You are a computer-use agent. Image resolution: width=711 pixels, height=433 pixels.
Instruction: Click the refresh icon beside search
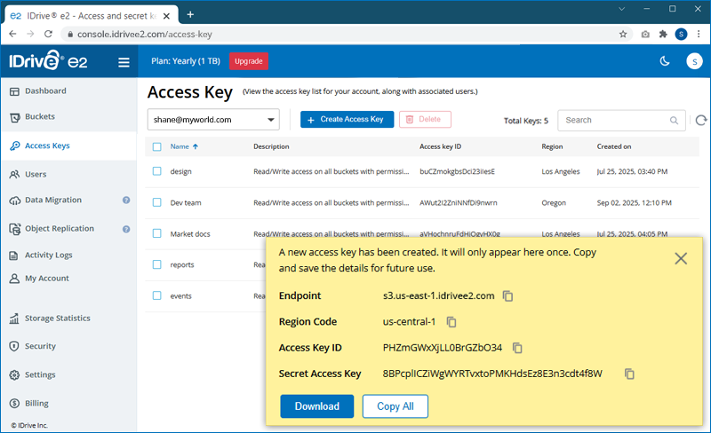click(701, 120)
